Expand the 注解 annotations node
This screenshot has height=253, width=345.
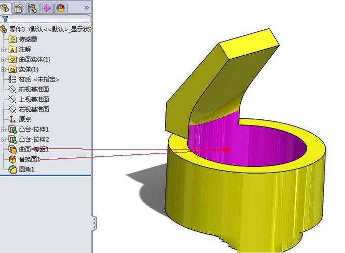point(3,50)
